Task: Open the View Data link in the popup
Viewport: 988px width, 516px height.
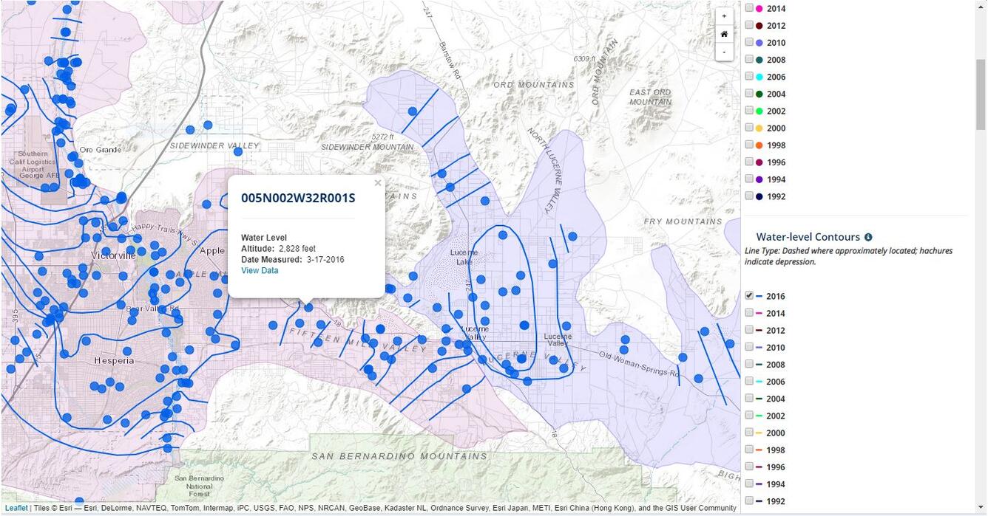Action: 259,270
